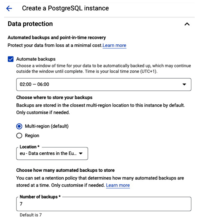Click Automated backups and point-in-time recovery heading
This screenshot has height=219, width=197.
tap(57, 38)
